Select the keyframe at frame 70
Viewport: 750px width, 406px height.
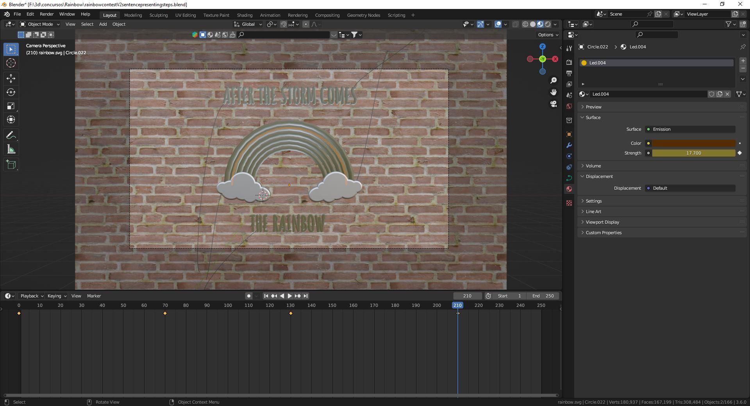click(165, 313)
